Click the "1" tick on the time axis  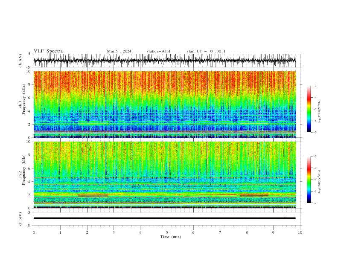click(x=60, y=232)
